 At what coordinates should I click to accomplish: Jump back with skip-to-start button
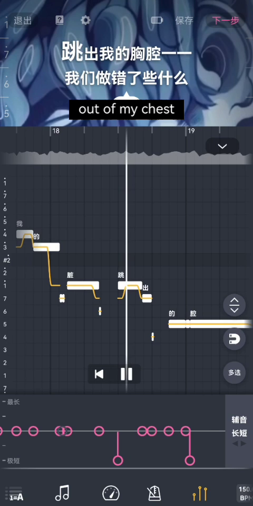[99, 374]
